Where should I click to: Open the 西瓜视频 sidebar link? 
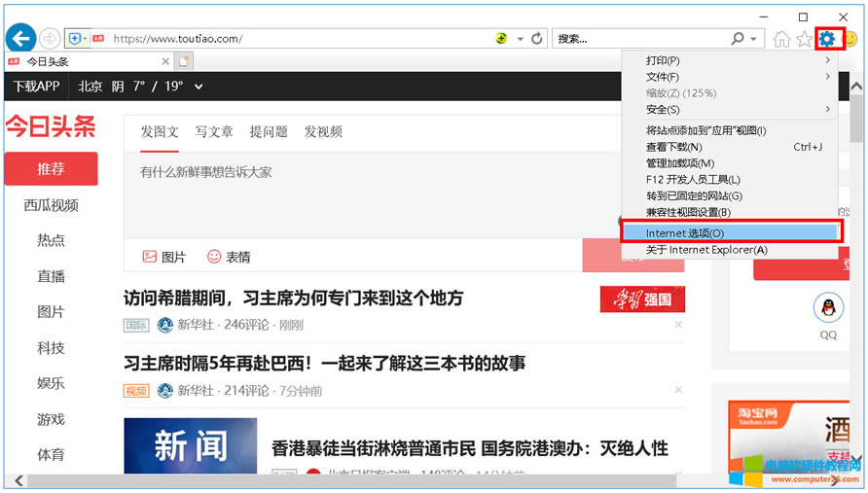coord(51,205)
